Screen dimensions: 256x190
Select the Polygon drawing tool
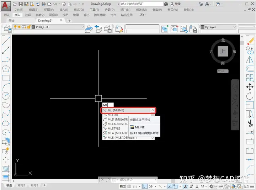[6, 68]
